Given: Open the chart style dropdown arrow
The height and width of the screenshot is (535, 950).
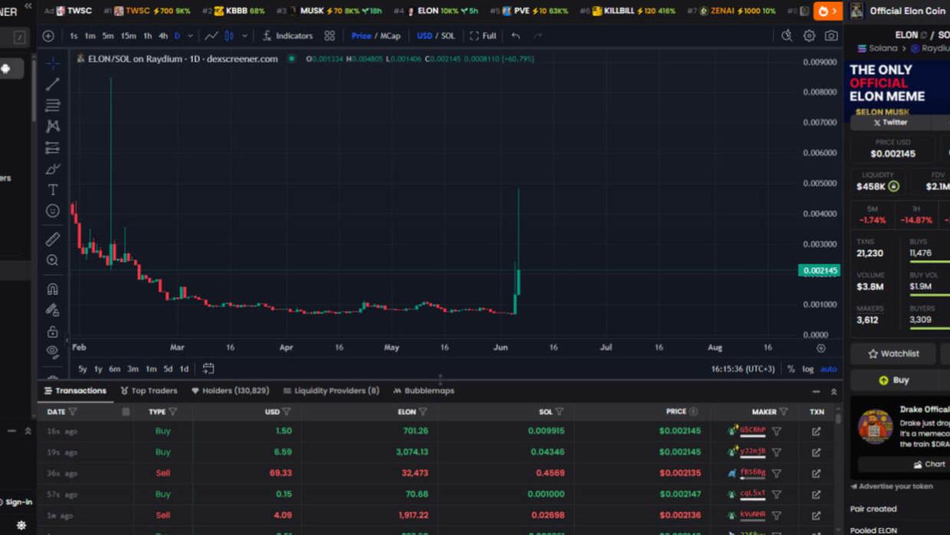Looking at the screenshot, I should tap(244, 36).
